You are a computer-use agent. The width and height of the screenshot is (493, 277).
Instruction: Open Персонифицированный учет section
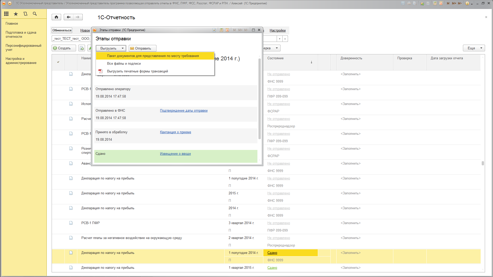coord(23,47)
